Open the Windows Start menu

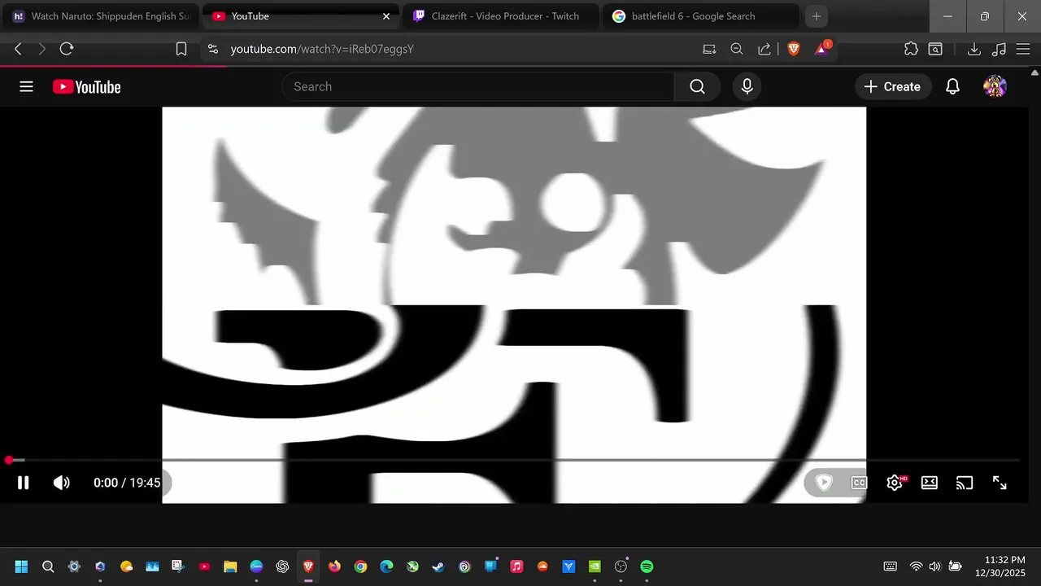coord(22,566)
